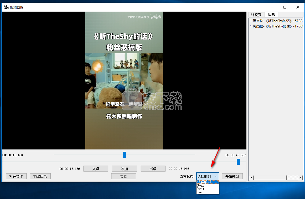This screenshot has width=305, height=199.
Task: Pause playback with 暂停
Action: coord(124,176)
